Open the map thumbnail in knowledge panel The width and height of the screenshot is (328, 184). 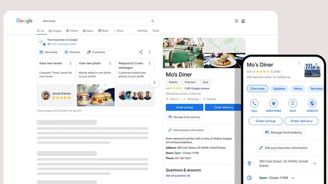[x=225, y=46]
